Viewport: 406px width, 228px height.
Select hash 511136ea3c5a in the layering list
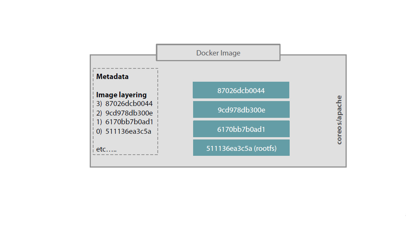(128, 131)
